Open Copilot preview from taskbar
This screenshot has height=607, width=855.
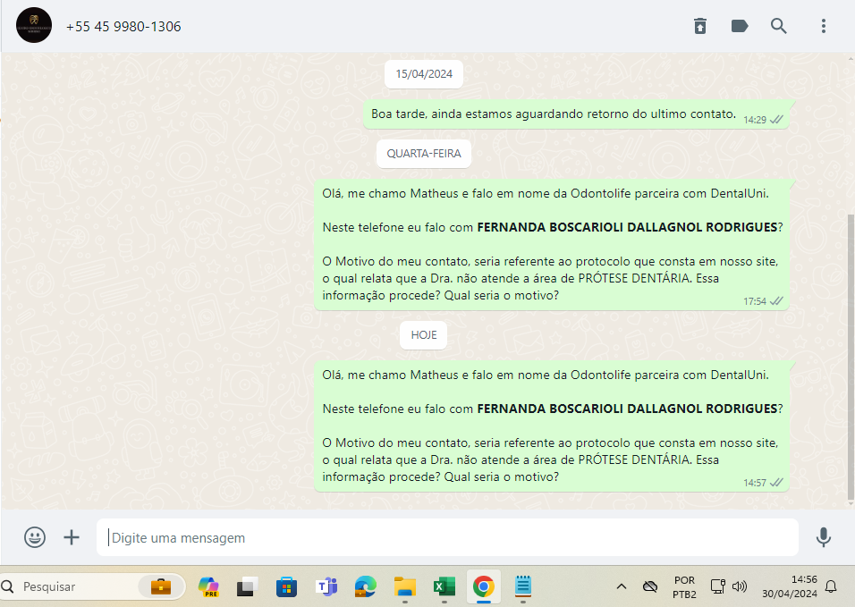(208, 586)
